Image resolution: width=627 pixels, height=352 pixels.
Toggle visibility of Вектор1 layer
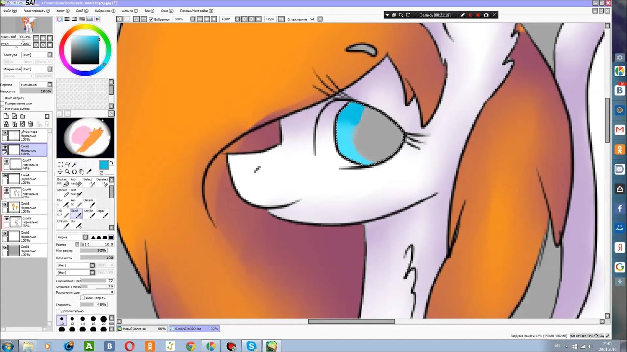click(x=5, y=132)
